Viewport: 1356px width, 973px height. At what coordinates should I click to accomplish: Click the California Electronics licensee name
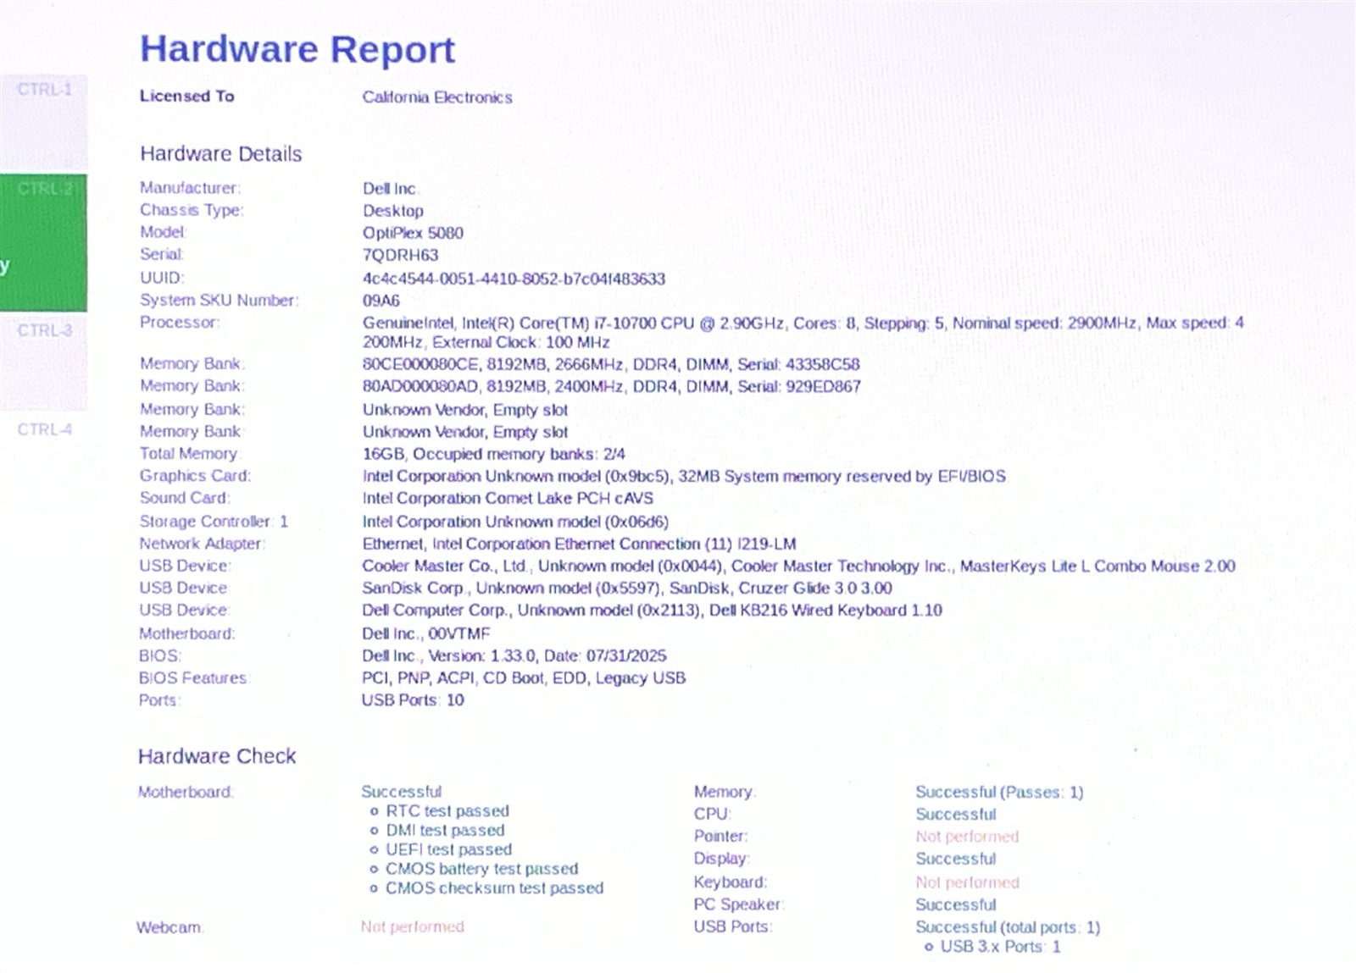pos(437,97)
